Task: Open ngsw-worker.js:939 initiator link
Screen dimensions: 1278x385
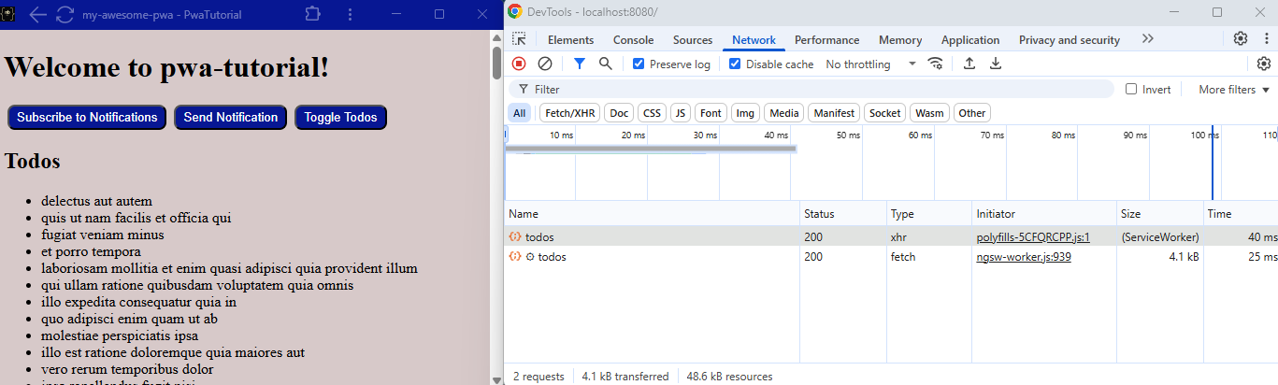Action: point(1024,257)
